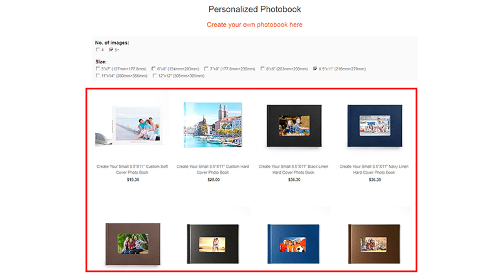Enable the 11"x14" size filter

[98, 76]
